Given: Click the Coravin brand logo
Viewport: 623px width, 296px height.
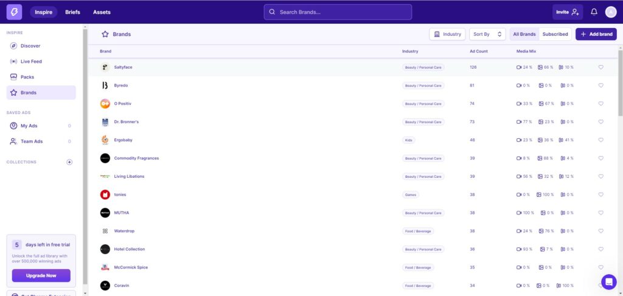Looking at the screenshot, I should [x=105, y=285].
